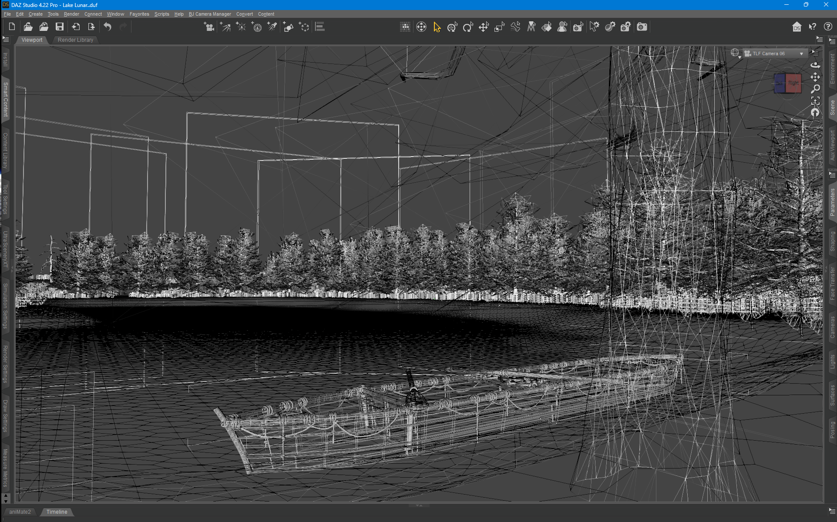The width and height of the screenshot is (837, 522).
Task: Open the BJ Camera Manager menu
Action: [x=210, y=14]
